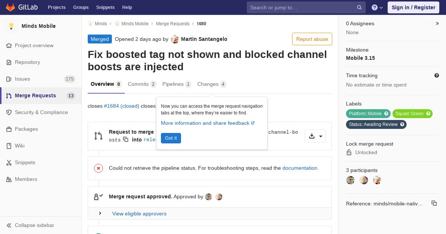Click the Members people icon

tap(9, 179)
